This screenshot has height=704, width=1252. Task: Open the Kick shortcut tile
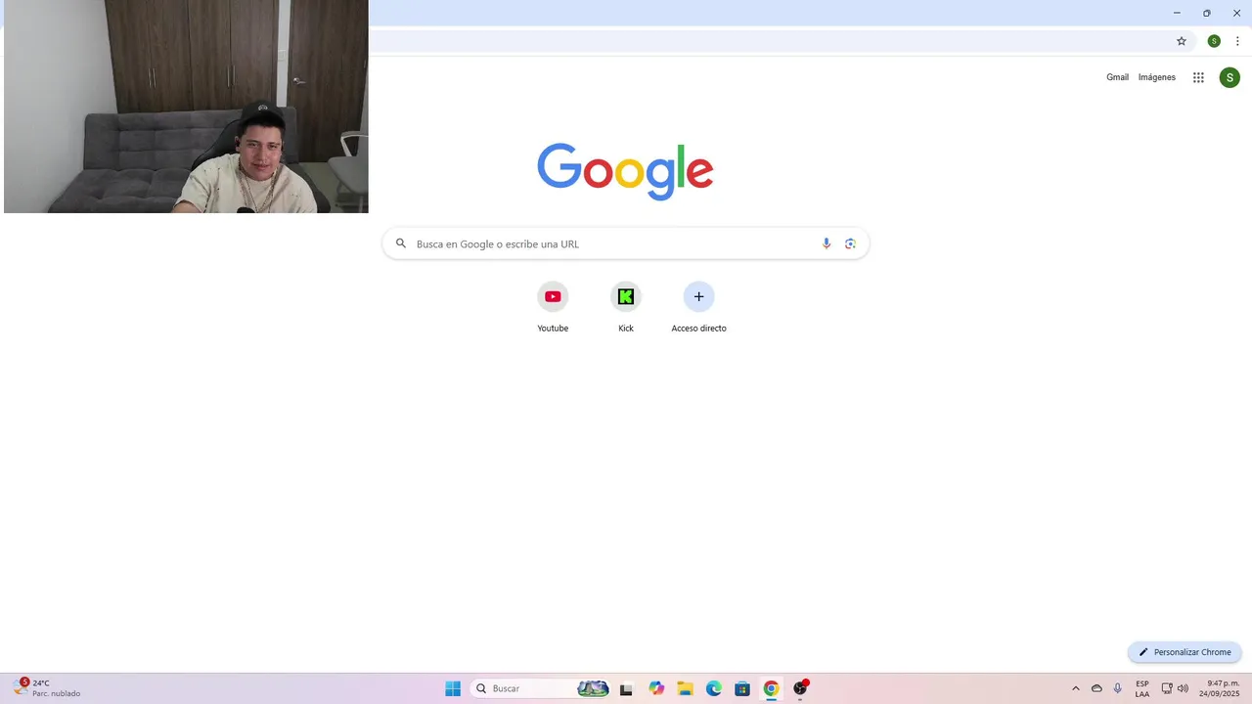point(626,296)
